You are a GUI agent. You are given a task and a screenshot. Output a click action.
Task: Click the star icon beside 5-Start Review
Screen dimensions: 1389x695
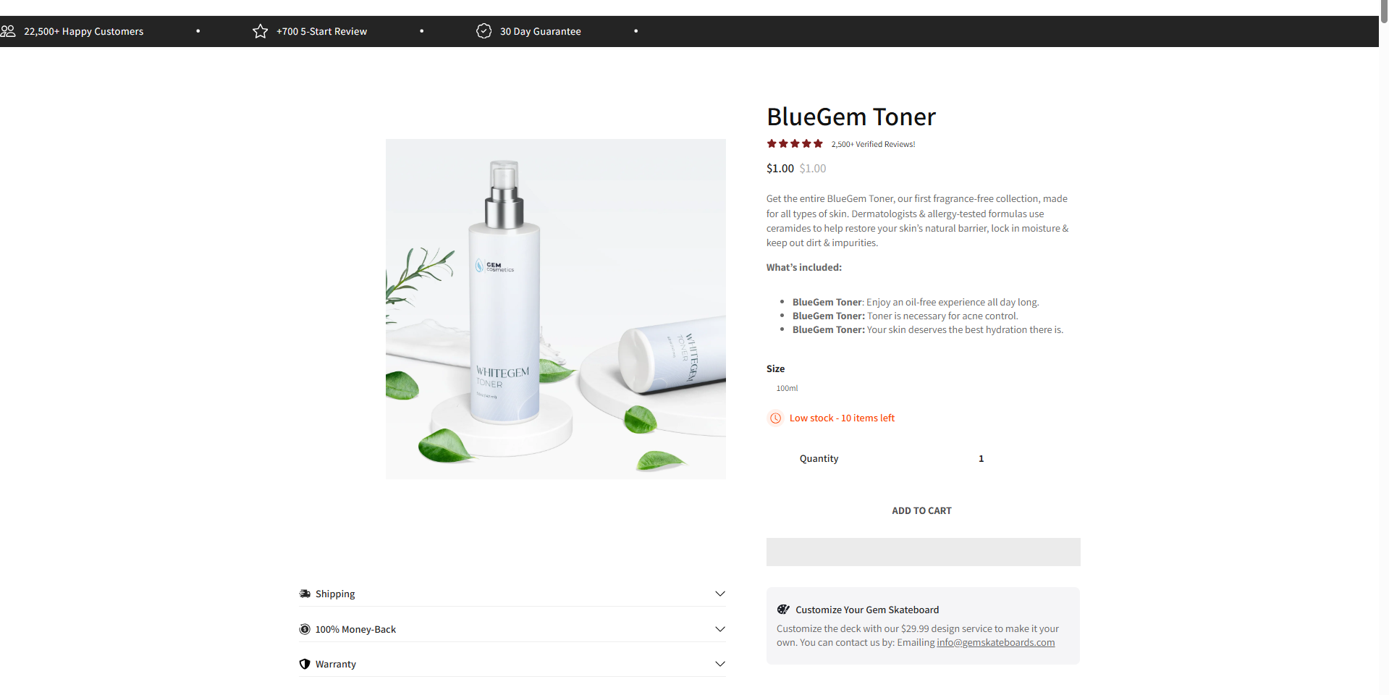click(x=260, y=31)
